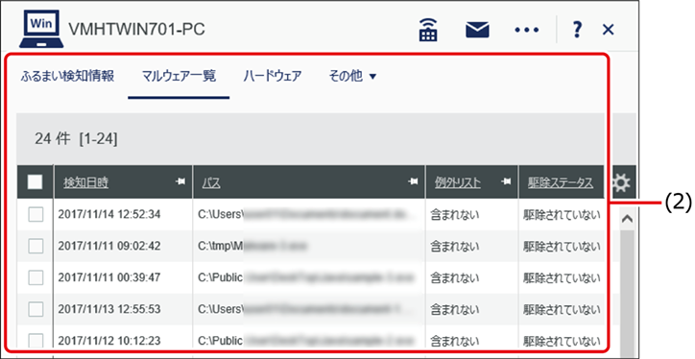Sort by パス column header

click(x=211, y=182)
